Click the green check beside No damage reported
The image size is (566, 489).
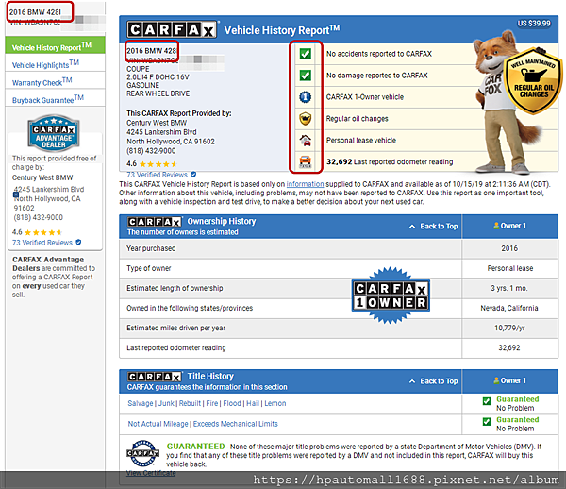pyautogui.click(x=306, y=76)
